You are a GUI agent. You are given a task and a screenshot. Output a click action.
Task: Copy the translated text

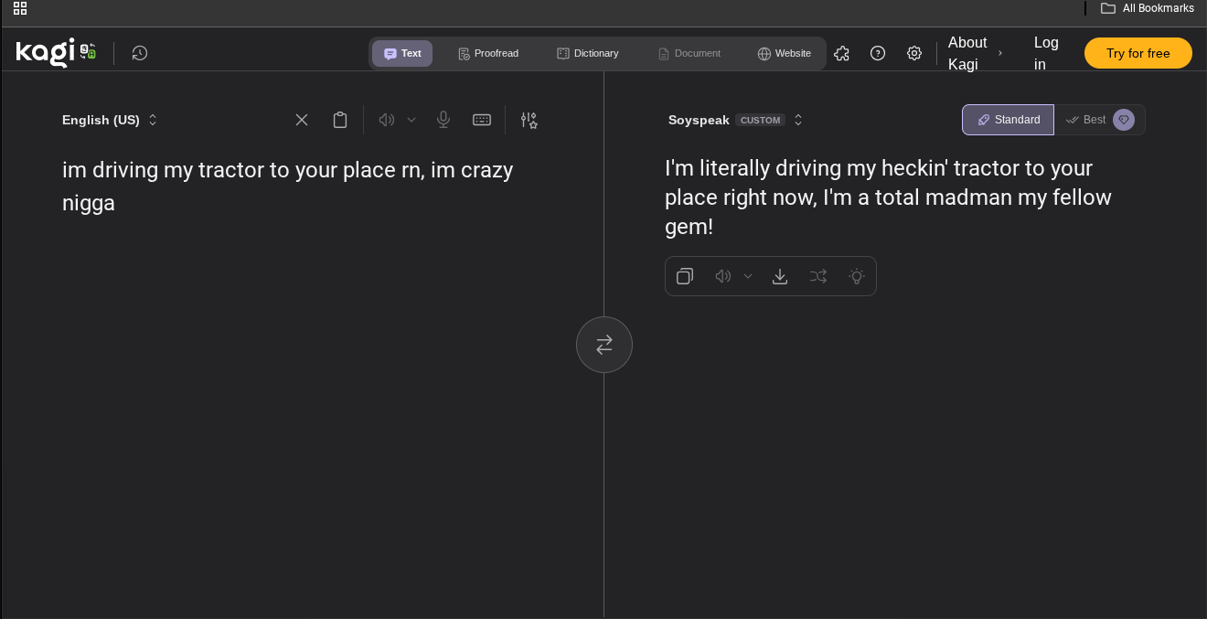coord(685,276)
